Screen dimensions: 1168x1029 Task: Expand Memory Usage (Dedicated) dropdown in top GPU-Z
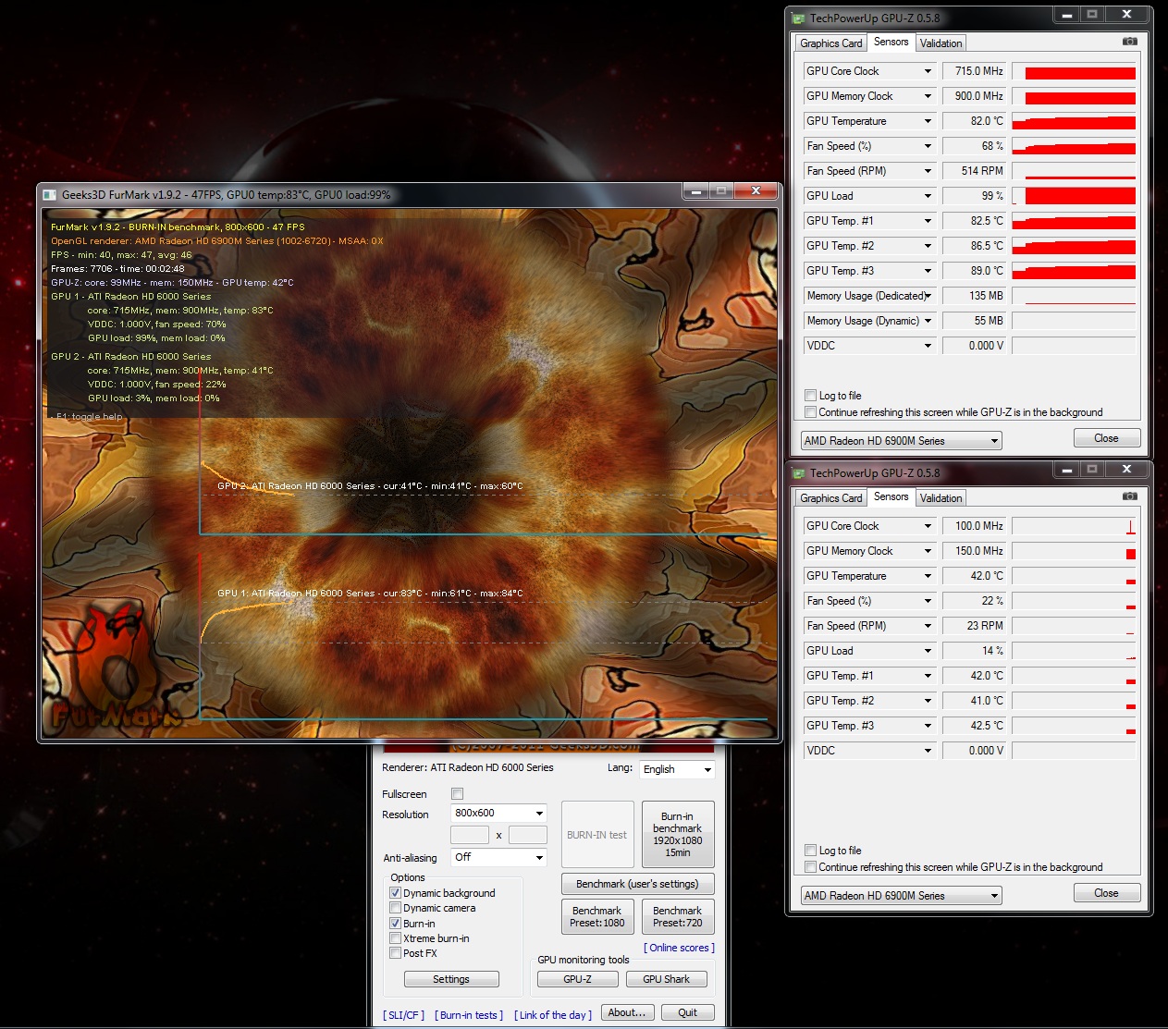[928, 296]
